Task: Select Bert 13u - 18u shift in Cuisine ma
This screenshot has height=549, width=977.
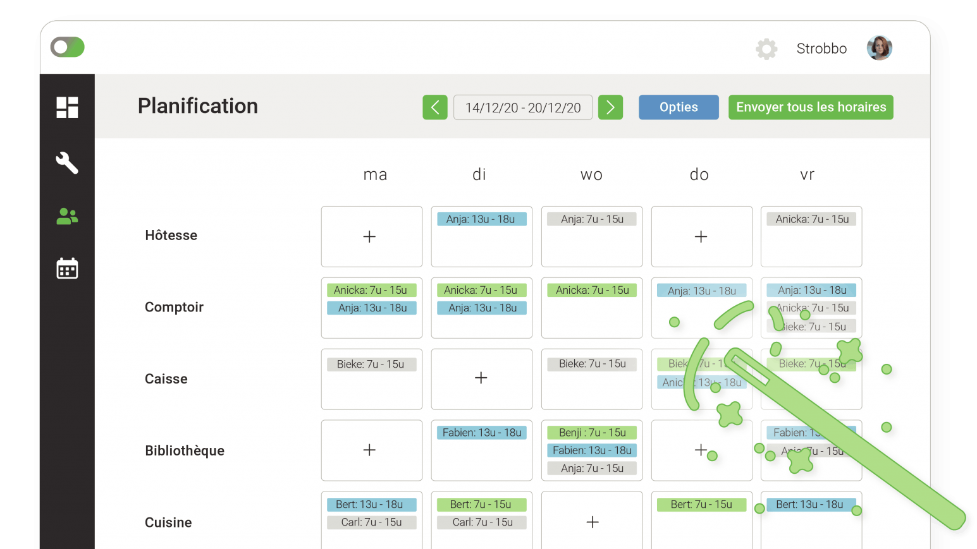Action: pos(371,505)
